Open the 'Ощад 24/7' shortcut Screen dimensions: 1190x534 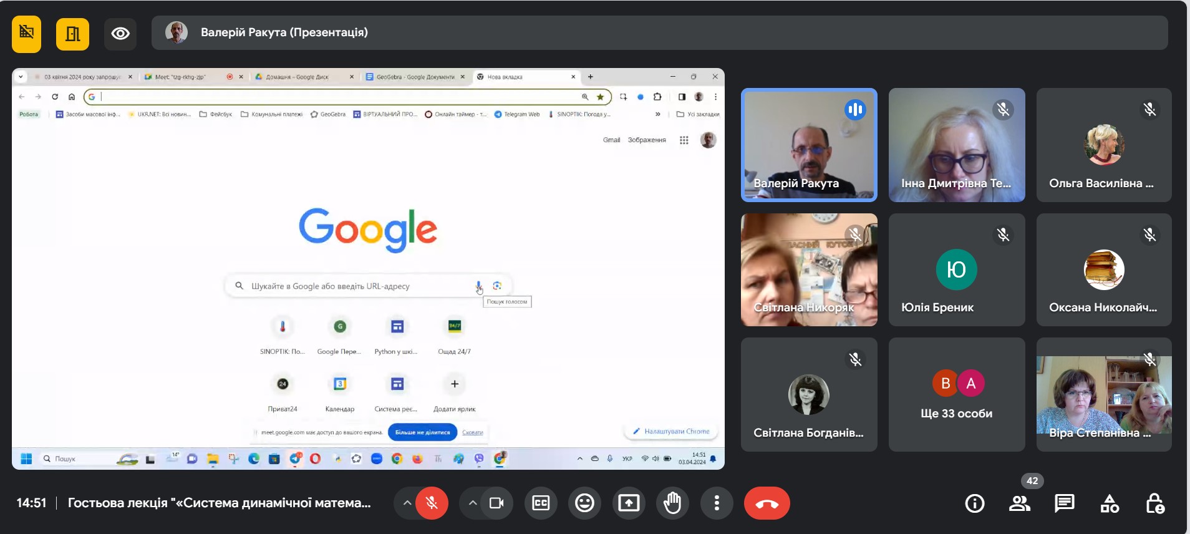pos(455,334)
